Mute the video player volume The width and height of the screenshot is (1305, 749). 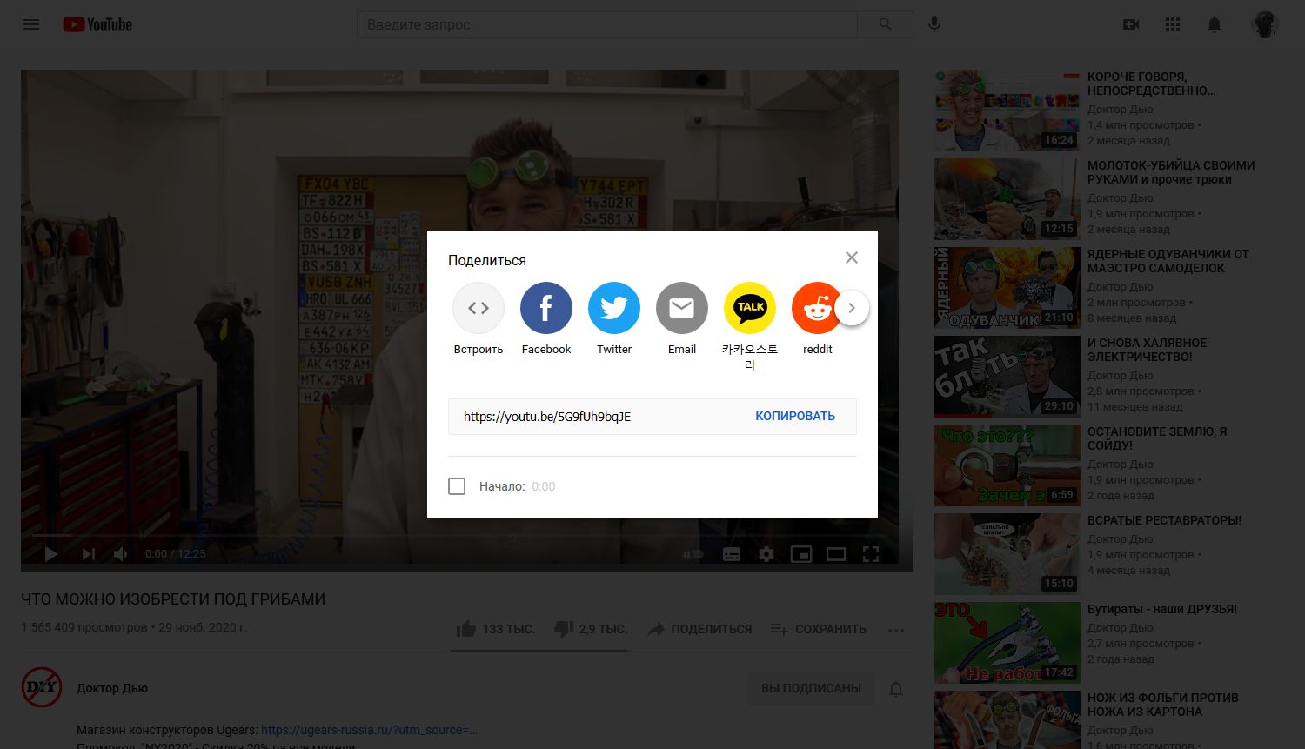(x=122, y=553)
